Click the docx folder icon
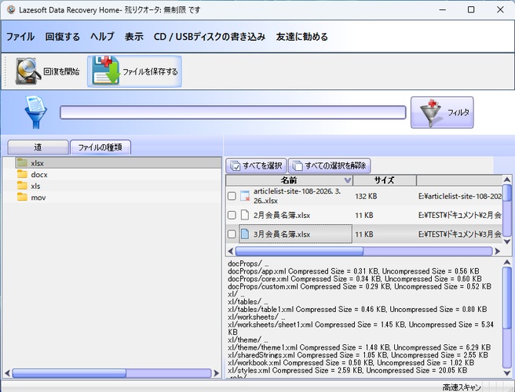 (x=22, y=174)
